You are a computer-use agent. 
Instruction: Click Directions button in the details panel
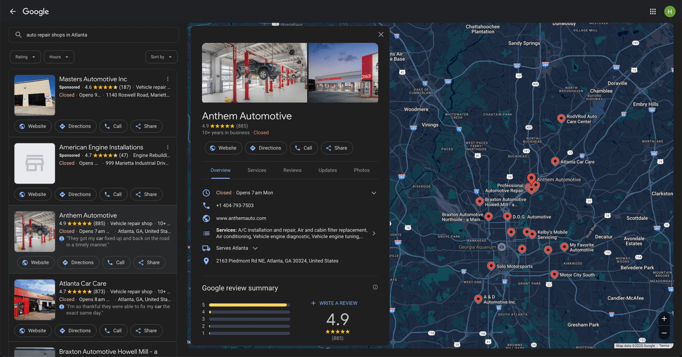[266, 148]
